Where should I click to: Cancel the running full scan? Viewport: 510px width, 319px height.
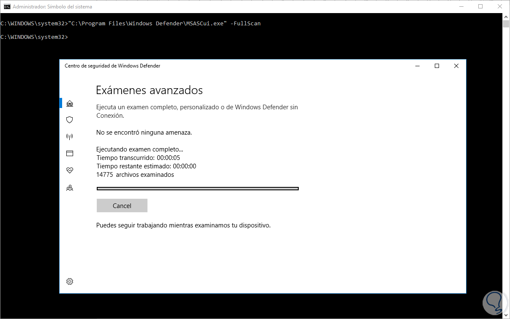coord(122,205)
